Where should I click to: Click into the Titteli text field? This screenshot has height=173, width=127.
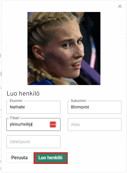[x=33, y=124]
